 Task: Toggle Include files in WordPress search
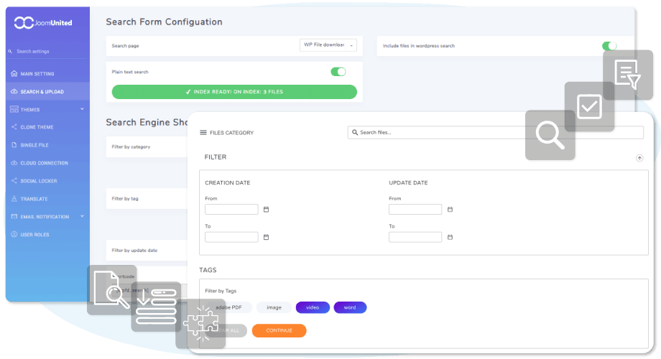coord(609,46)
